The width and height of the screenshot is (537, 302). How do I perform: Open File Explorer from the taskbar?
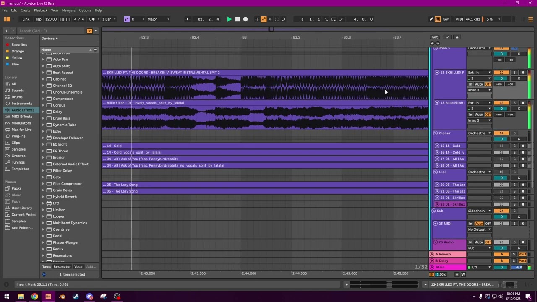21,297
